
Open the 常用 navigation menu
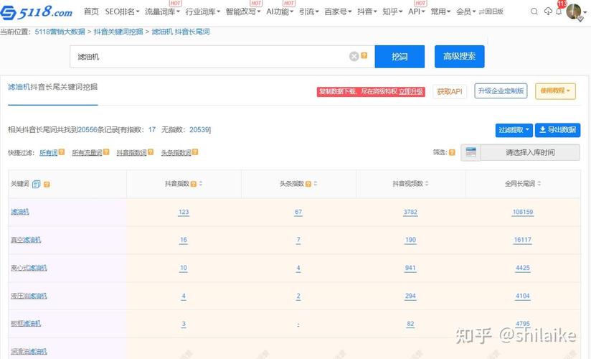(440, 11)
